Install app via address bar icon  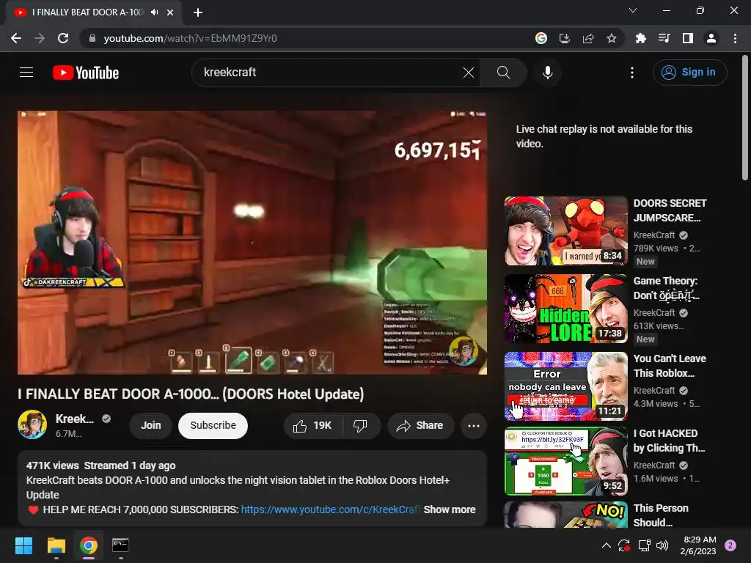[x=565, y=38]
